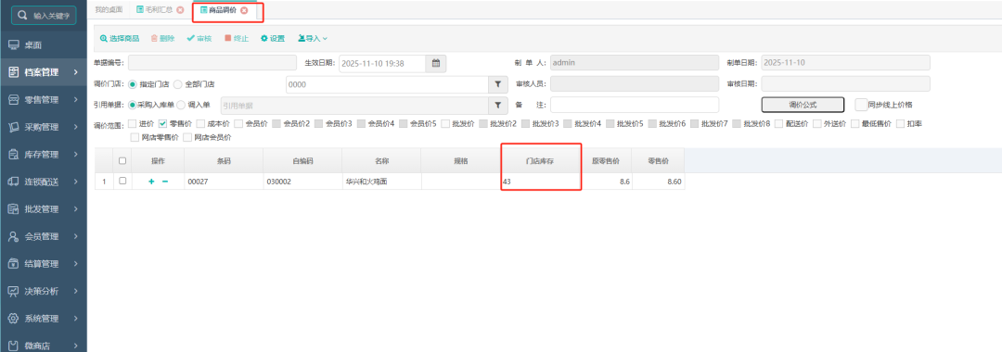Open the 导入 dropdown menu
Viewport: 1002px width, 352px height.
click(313, 38)
